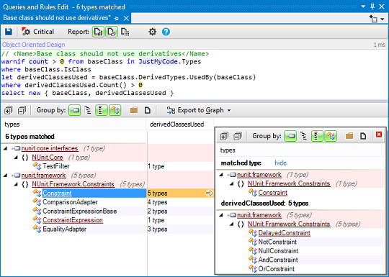Toggle group by assembly in main panel
The width and height of the screenshot is (389, 277).
click(75, 110)
